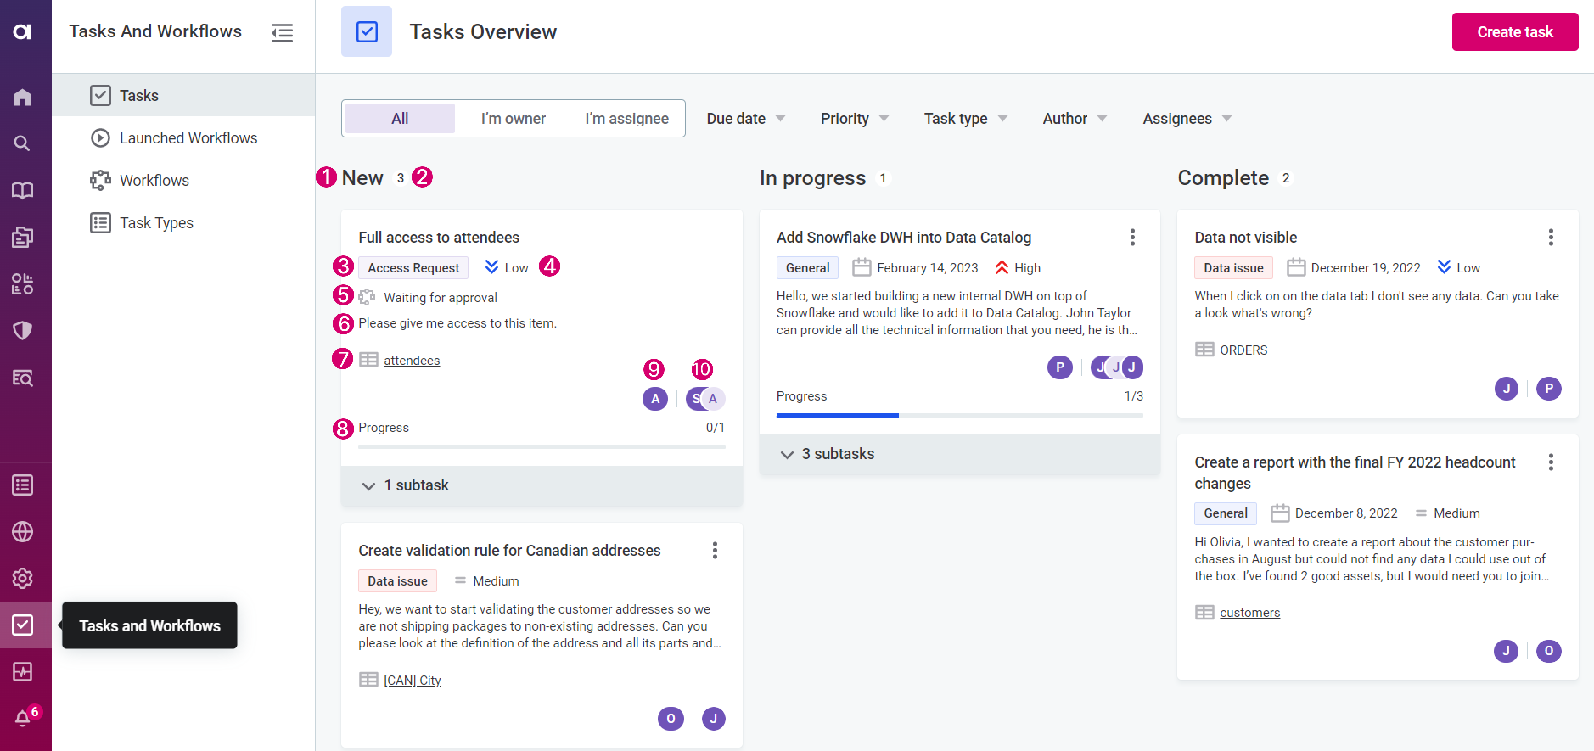Click the Create task button
Screen dimensions: 1594x751
[1514, 32]
